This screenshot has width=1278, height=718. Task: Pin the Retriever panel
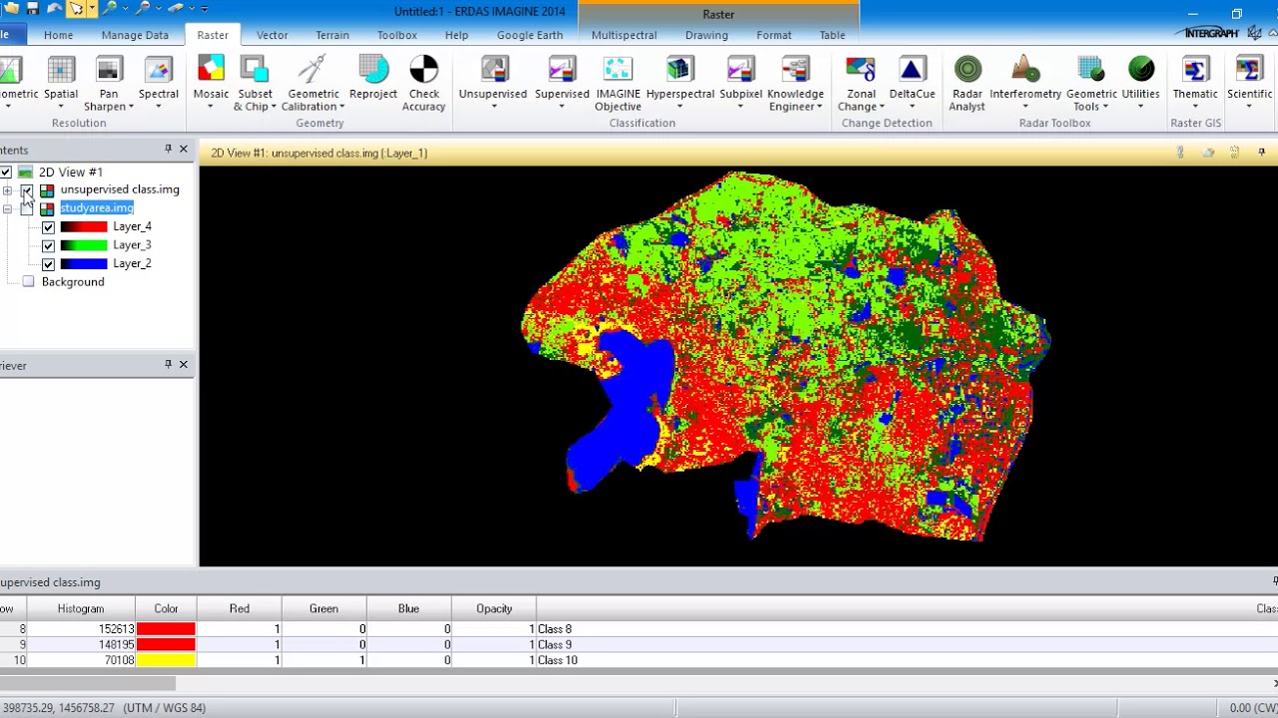(168, 364)
